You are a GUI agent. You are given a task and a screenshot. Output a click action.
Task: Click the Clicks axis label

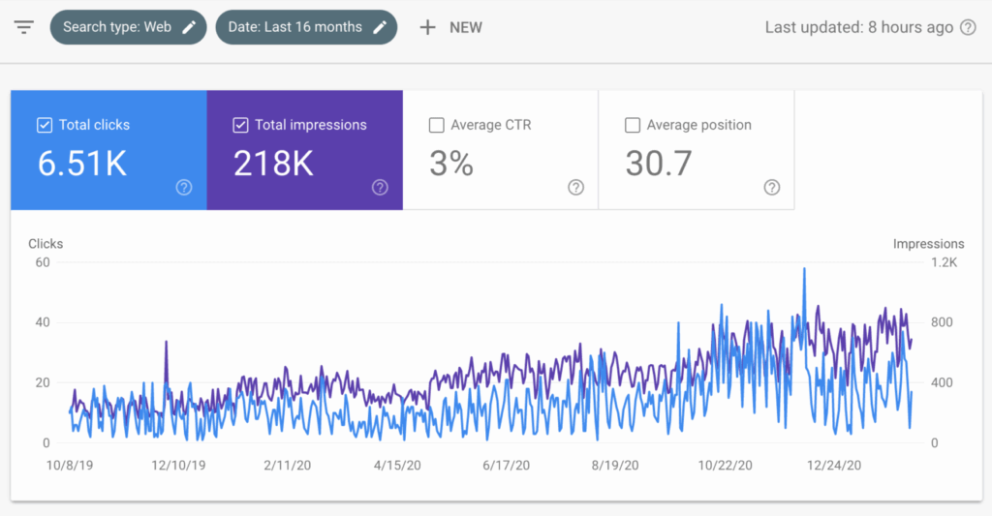pyautogui.click(x=46, y=243)
